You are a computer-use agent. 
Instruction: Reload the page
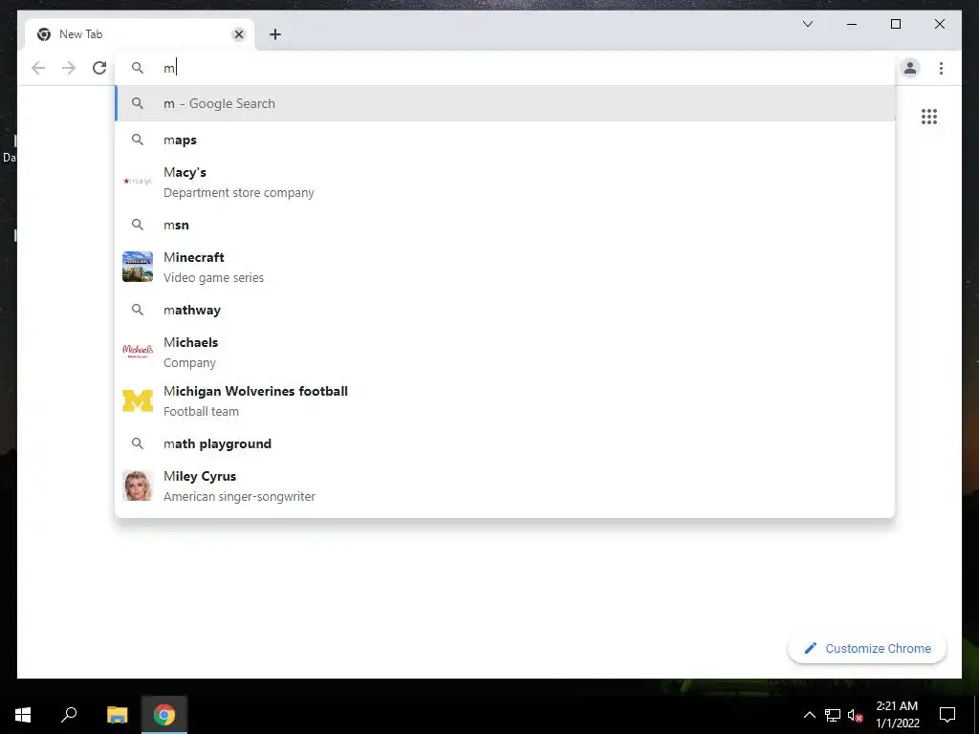tap(99, 68)
